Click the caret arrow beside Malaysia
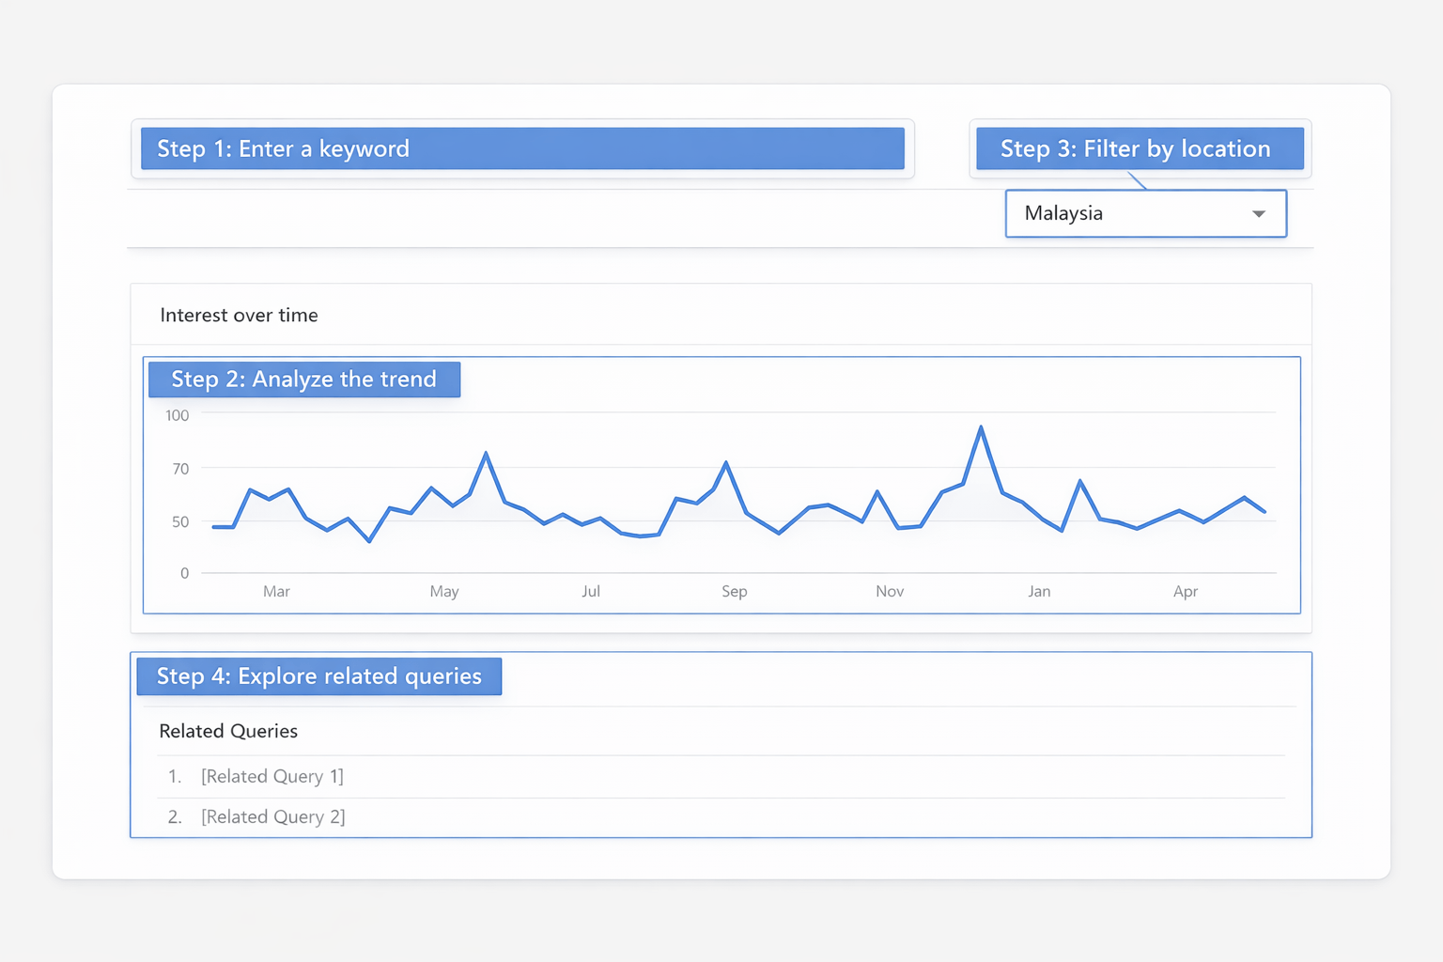 tap(1259, 214)
